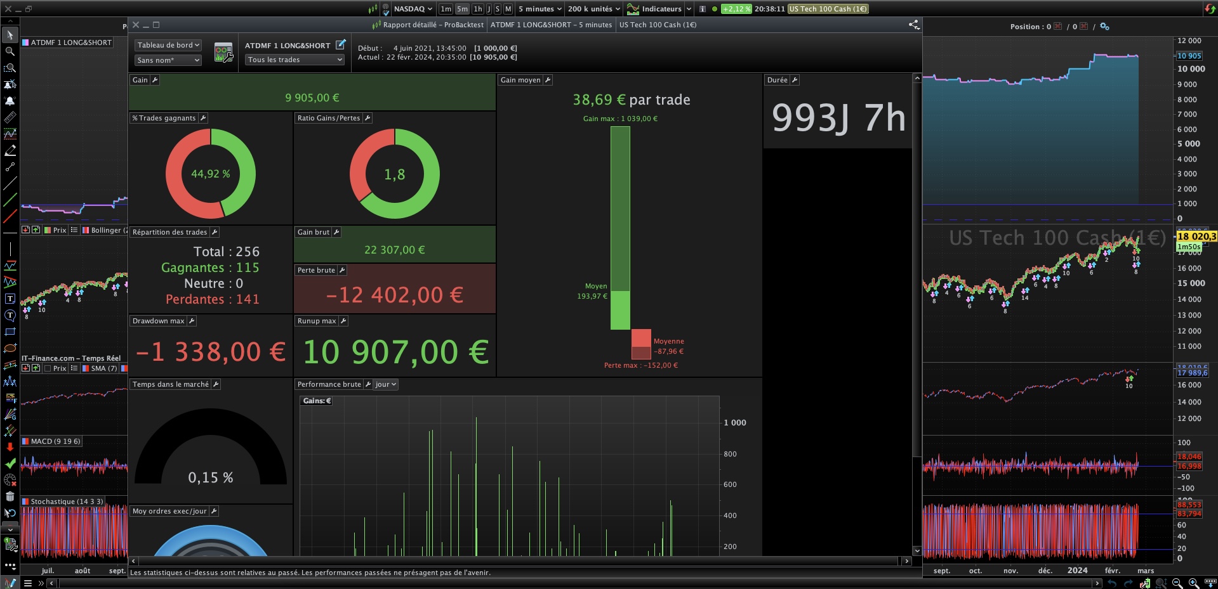The width and height of the screenshot is (1218, 589).
Task: Open the wrench settings for Drawdown max
Action: [x=192, y=321]
